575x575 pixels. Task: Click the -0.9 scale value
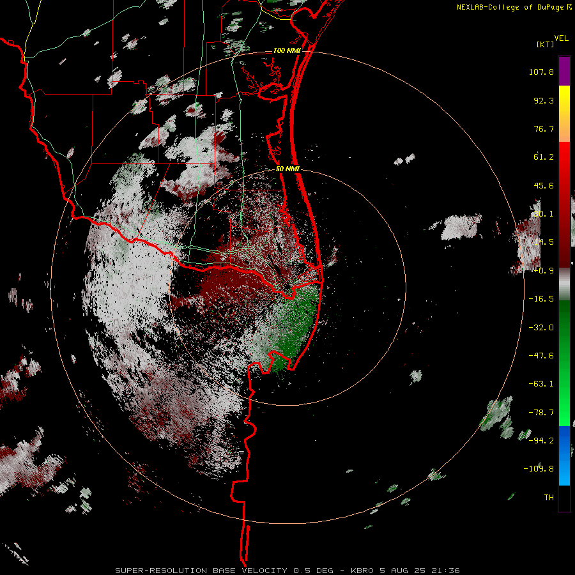(544, 271)
